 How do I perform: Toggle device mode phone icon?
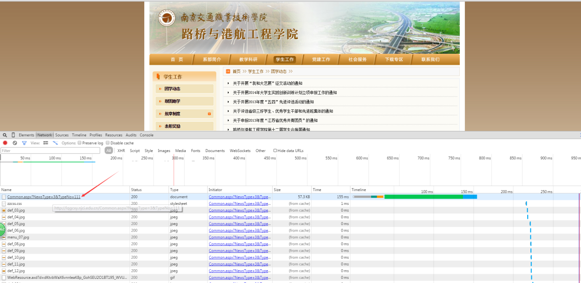tap(13, 135)
